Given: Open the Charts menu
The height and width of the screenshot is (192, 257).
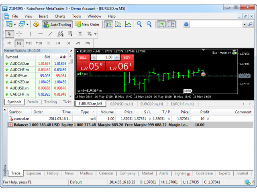Looking at the screenshot, I should pyautogui.click(x=60, y=16).
